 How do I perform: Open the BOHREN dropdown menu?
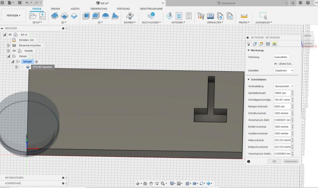pyautogui.click(x=130, y=23)
